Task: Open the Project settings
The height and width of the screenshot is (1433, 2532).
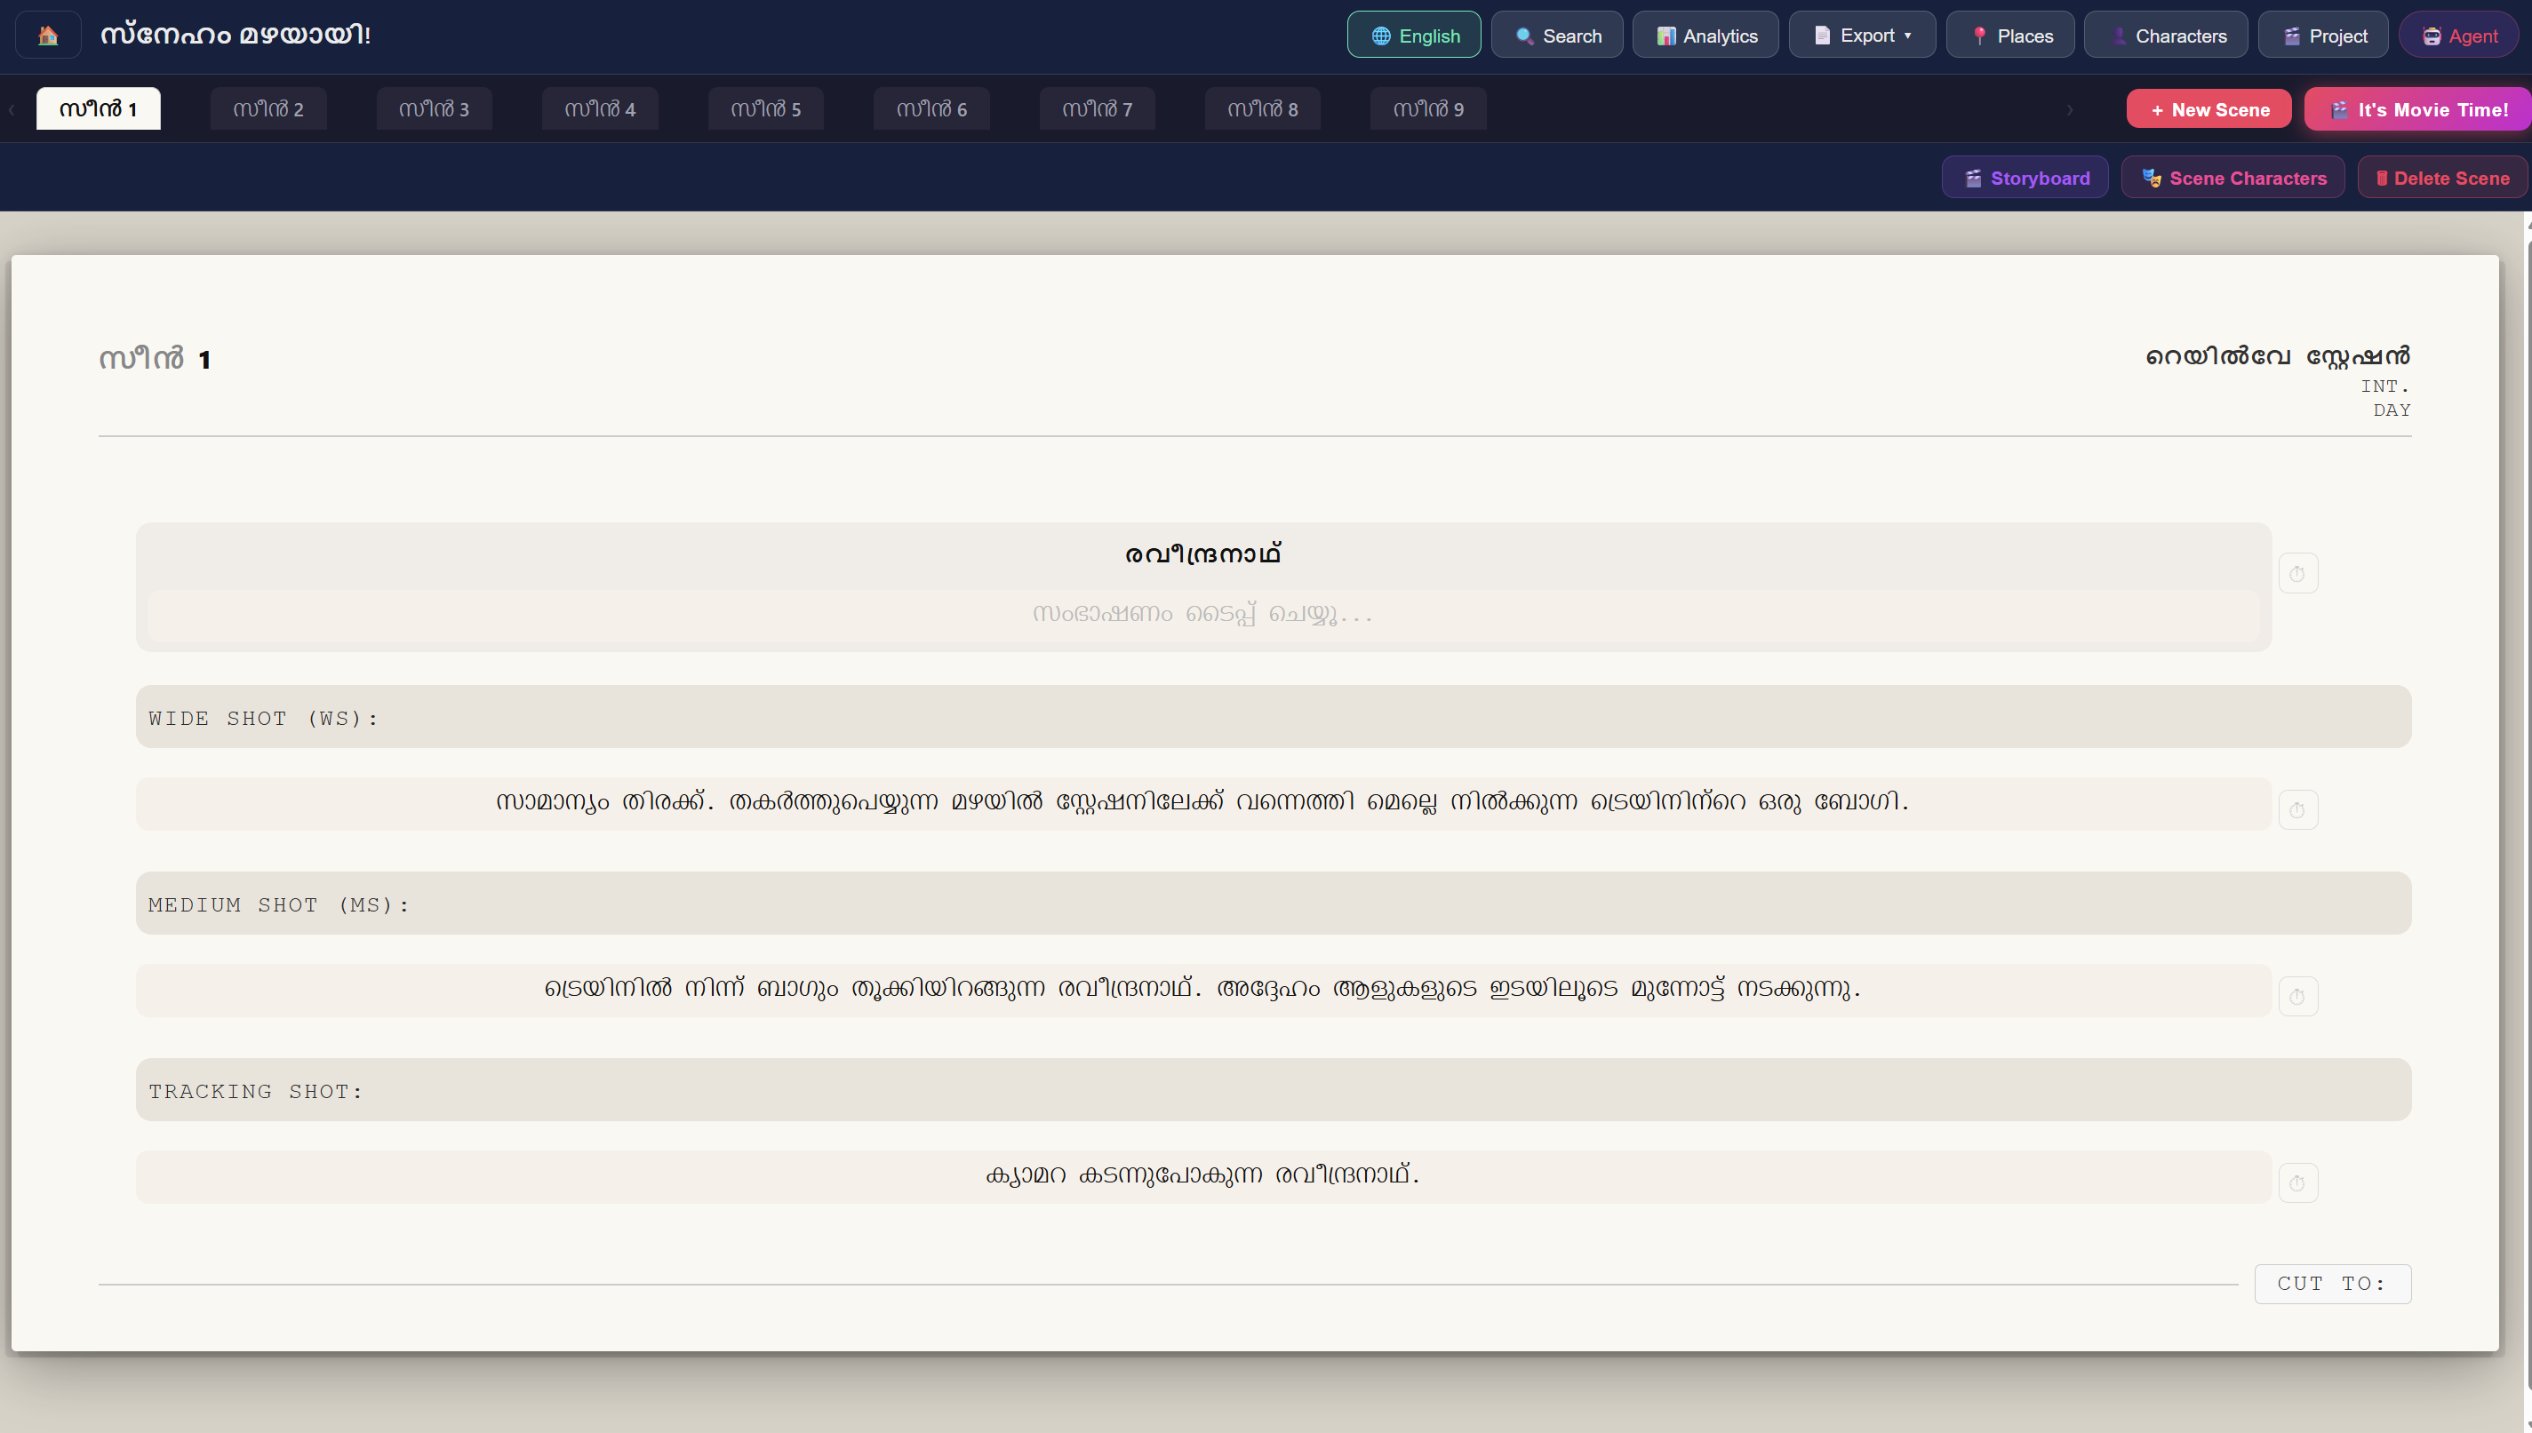Action: 2323,36
